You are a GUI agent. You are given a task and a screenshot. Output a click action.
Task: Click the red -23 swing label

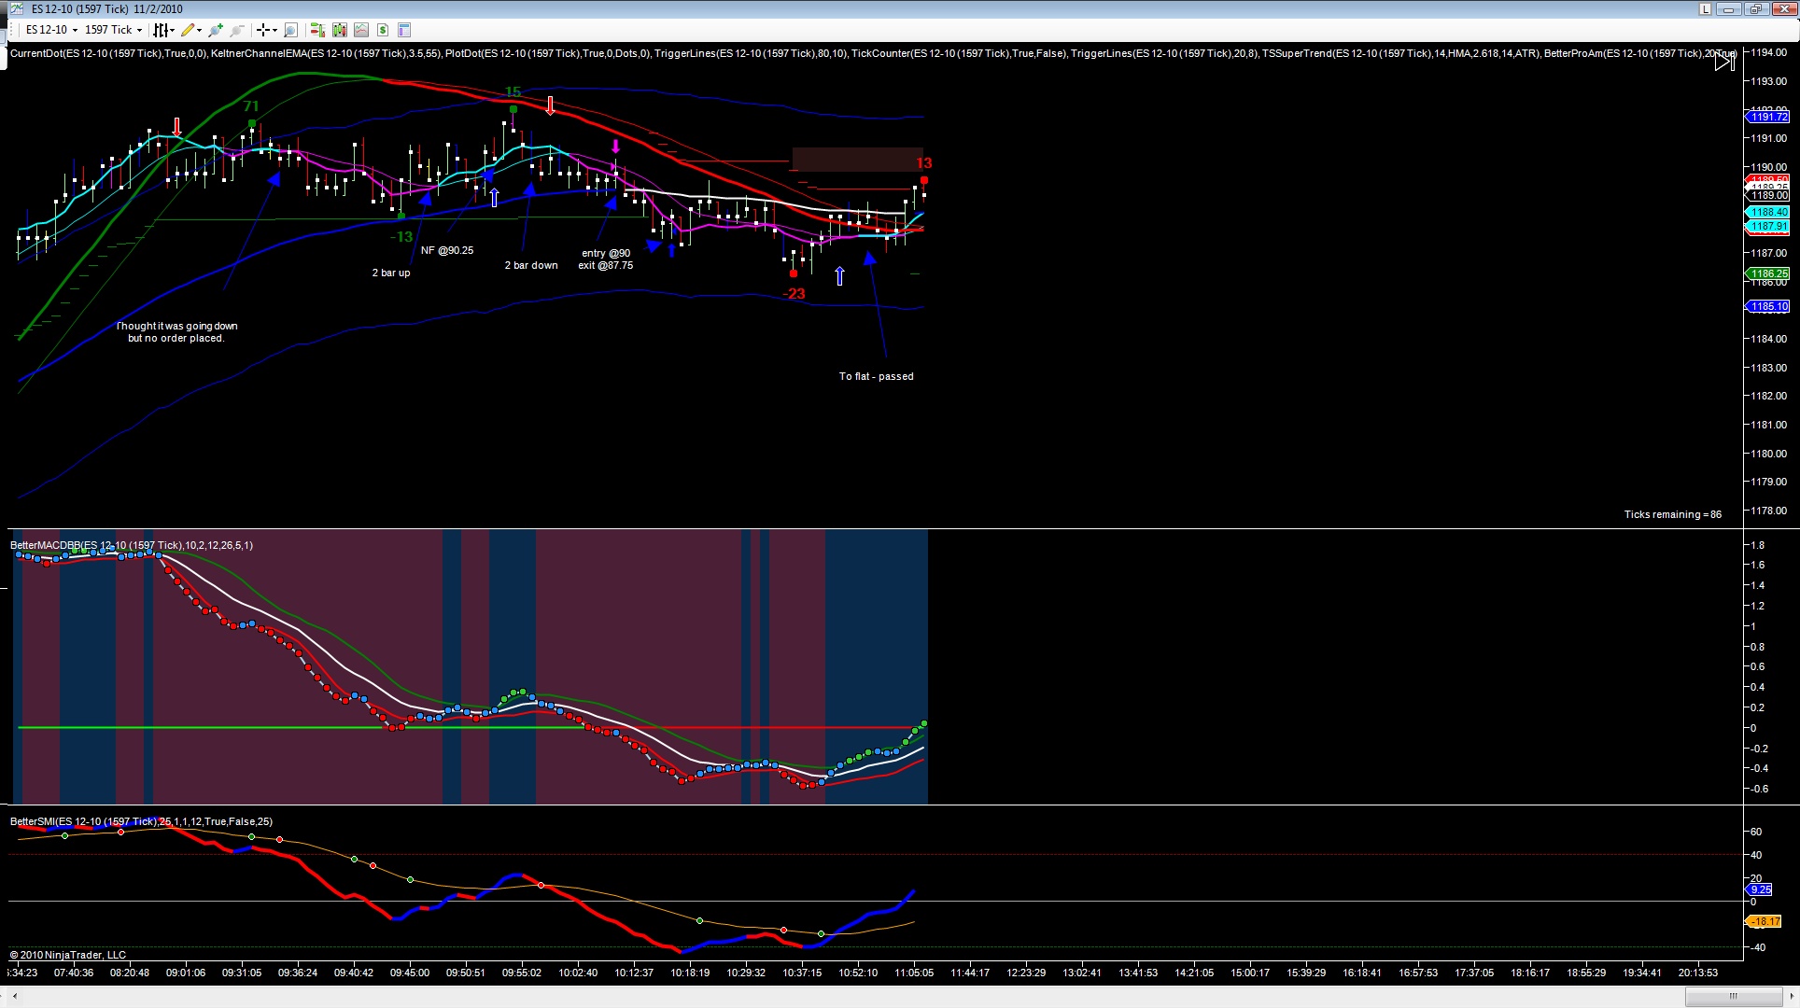click(x=794, y=293)
